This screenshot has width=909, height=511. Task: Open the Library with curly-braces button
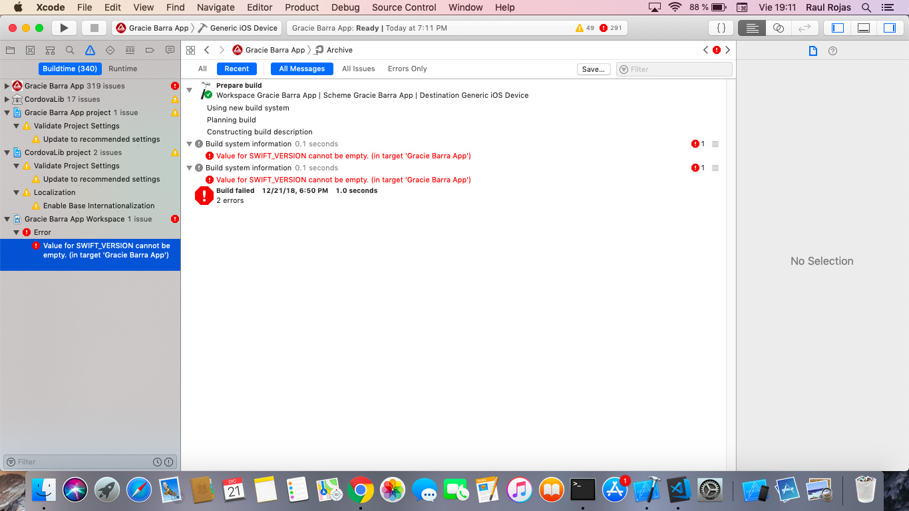pyautogui.click(x=721, y=28)
